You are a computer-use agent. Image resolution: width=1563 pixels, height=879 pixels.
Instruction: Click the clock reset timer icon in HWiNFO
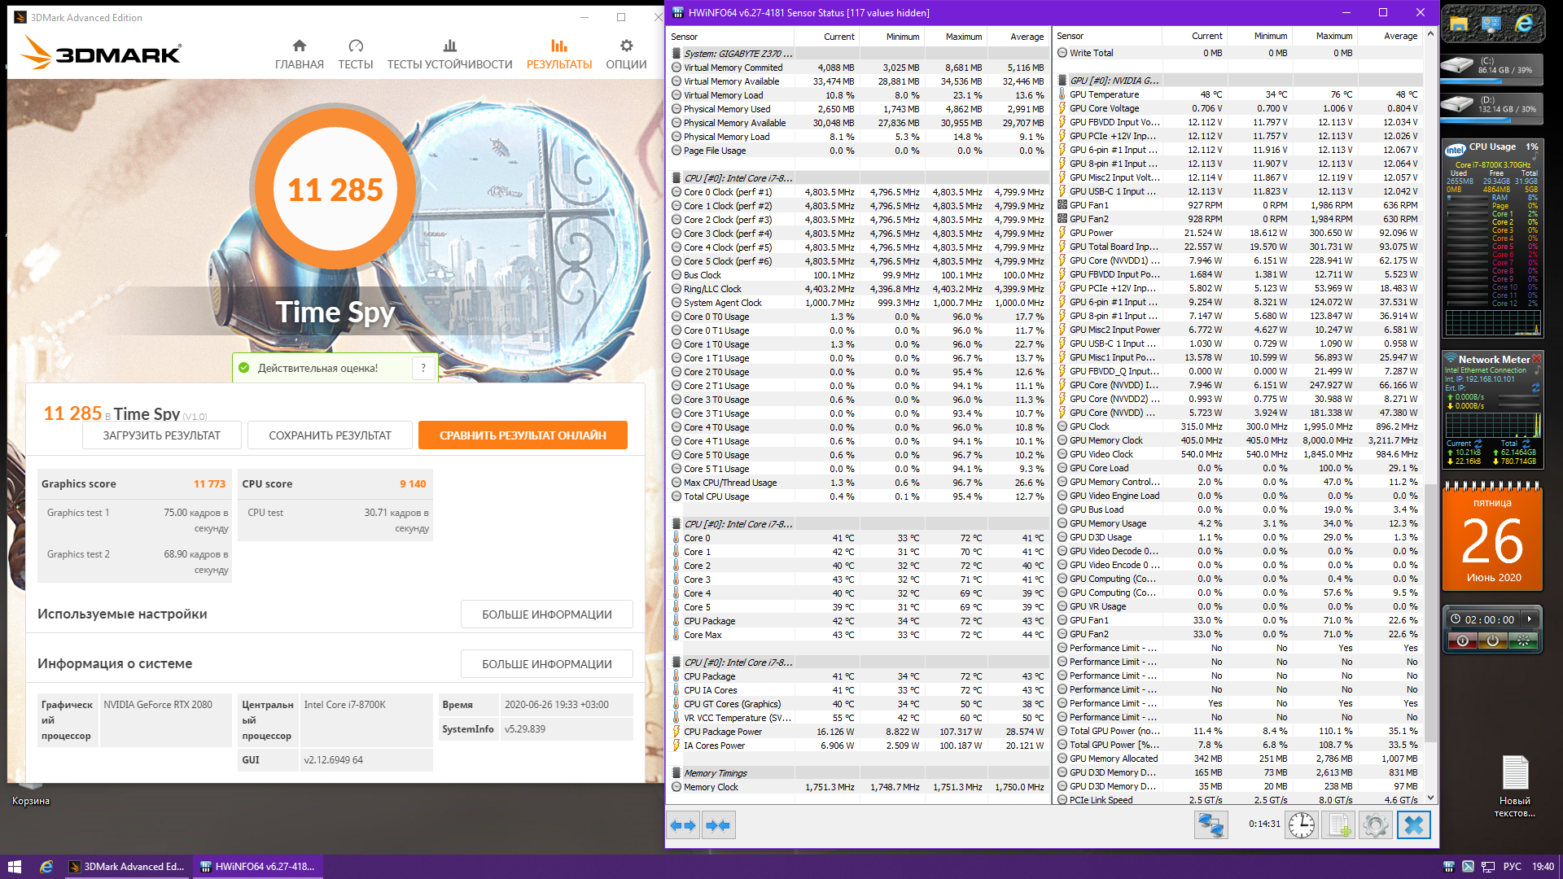(x=1301, y=825)
